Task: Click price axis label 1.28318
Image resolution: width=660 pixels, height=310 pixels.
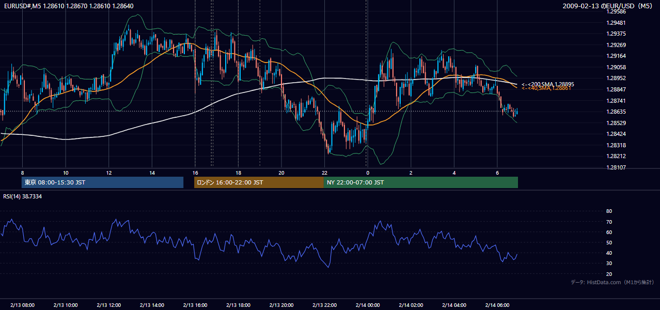Action: [616, 145]
